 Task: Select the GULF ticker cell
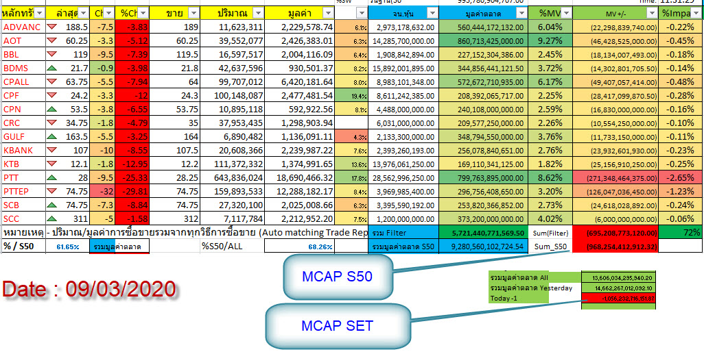(x=23, y=137)
